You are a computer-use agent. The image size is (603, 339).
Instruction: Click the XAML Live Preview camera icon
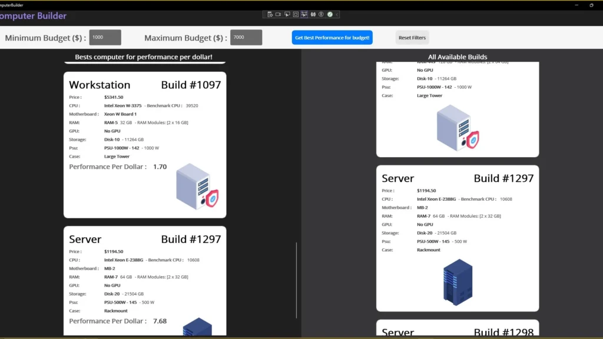279,14
